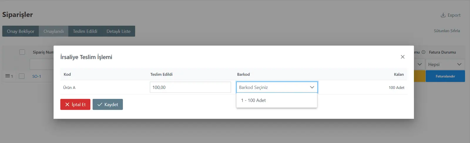Click Sütunları Sıfırla link
The width and height of the screenshot is (470, 143).
(x=447, y=31)
